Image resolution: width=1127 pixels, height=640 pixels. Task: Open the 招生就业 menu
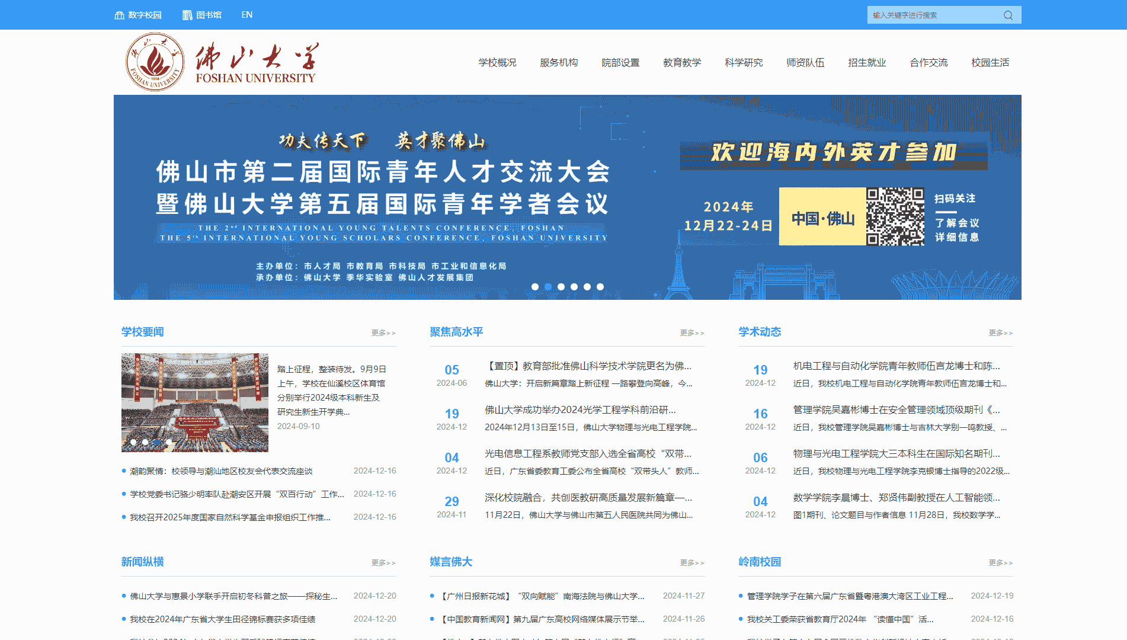click(867, 62)
